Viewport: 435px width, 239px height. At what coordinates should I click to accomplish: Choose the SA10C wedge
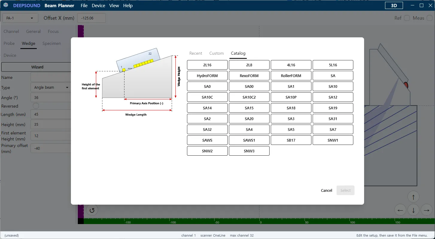(207, 97)
